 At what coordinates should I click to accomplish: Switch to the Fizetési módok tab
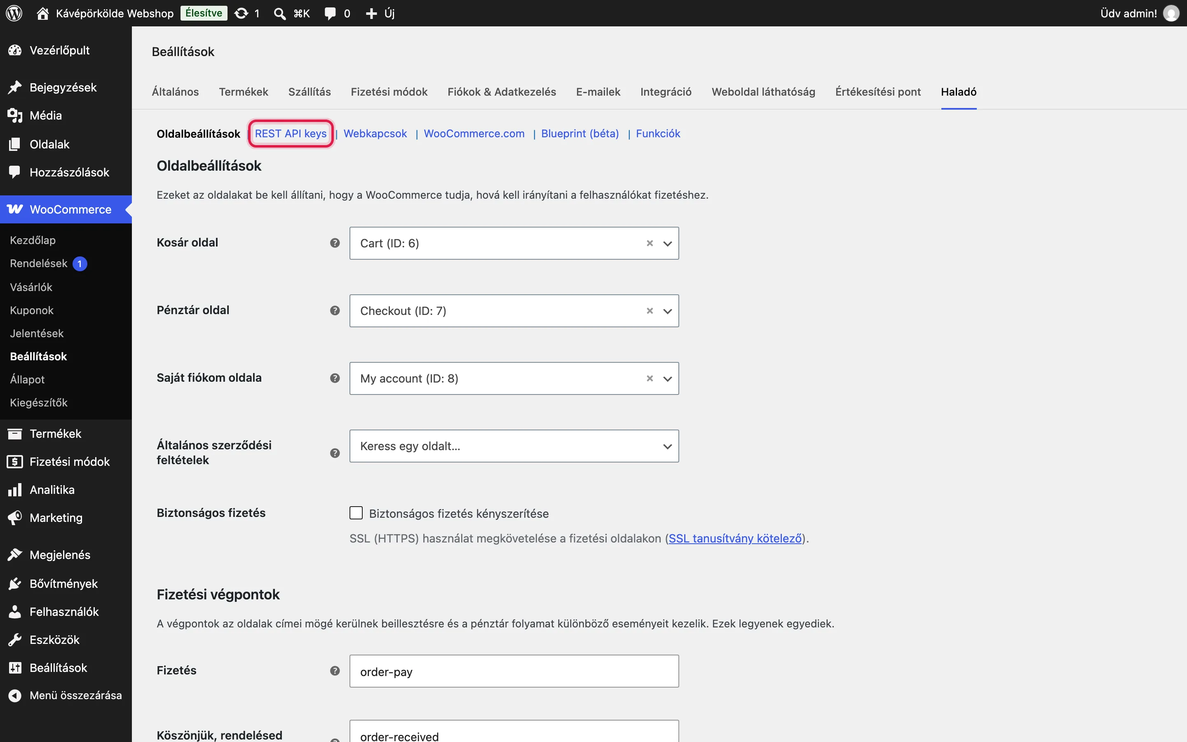coord(389,92)
